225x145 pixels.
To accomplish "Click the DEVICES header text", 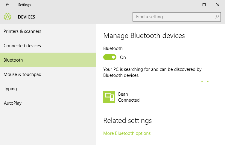I will click(26, 17).
